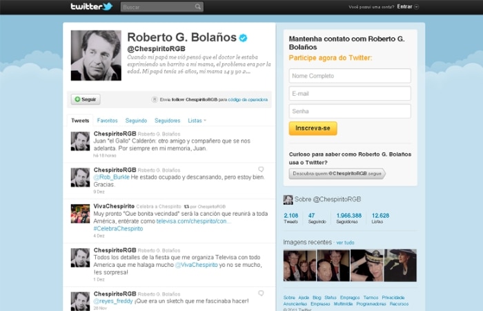Switch to the Favoritos tab

(x=107, y=121)
